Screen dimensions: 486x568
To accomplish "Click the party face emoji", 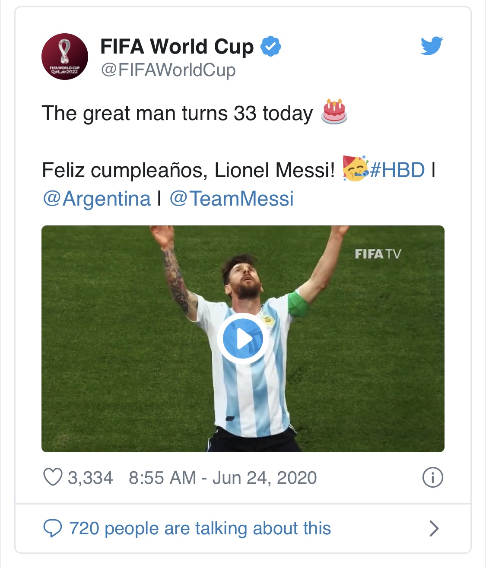I will click(x=355, y=168).
